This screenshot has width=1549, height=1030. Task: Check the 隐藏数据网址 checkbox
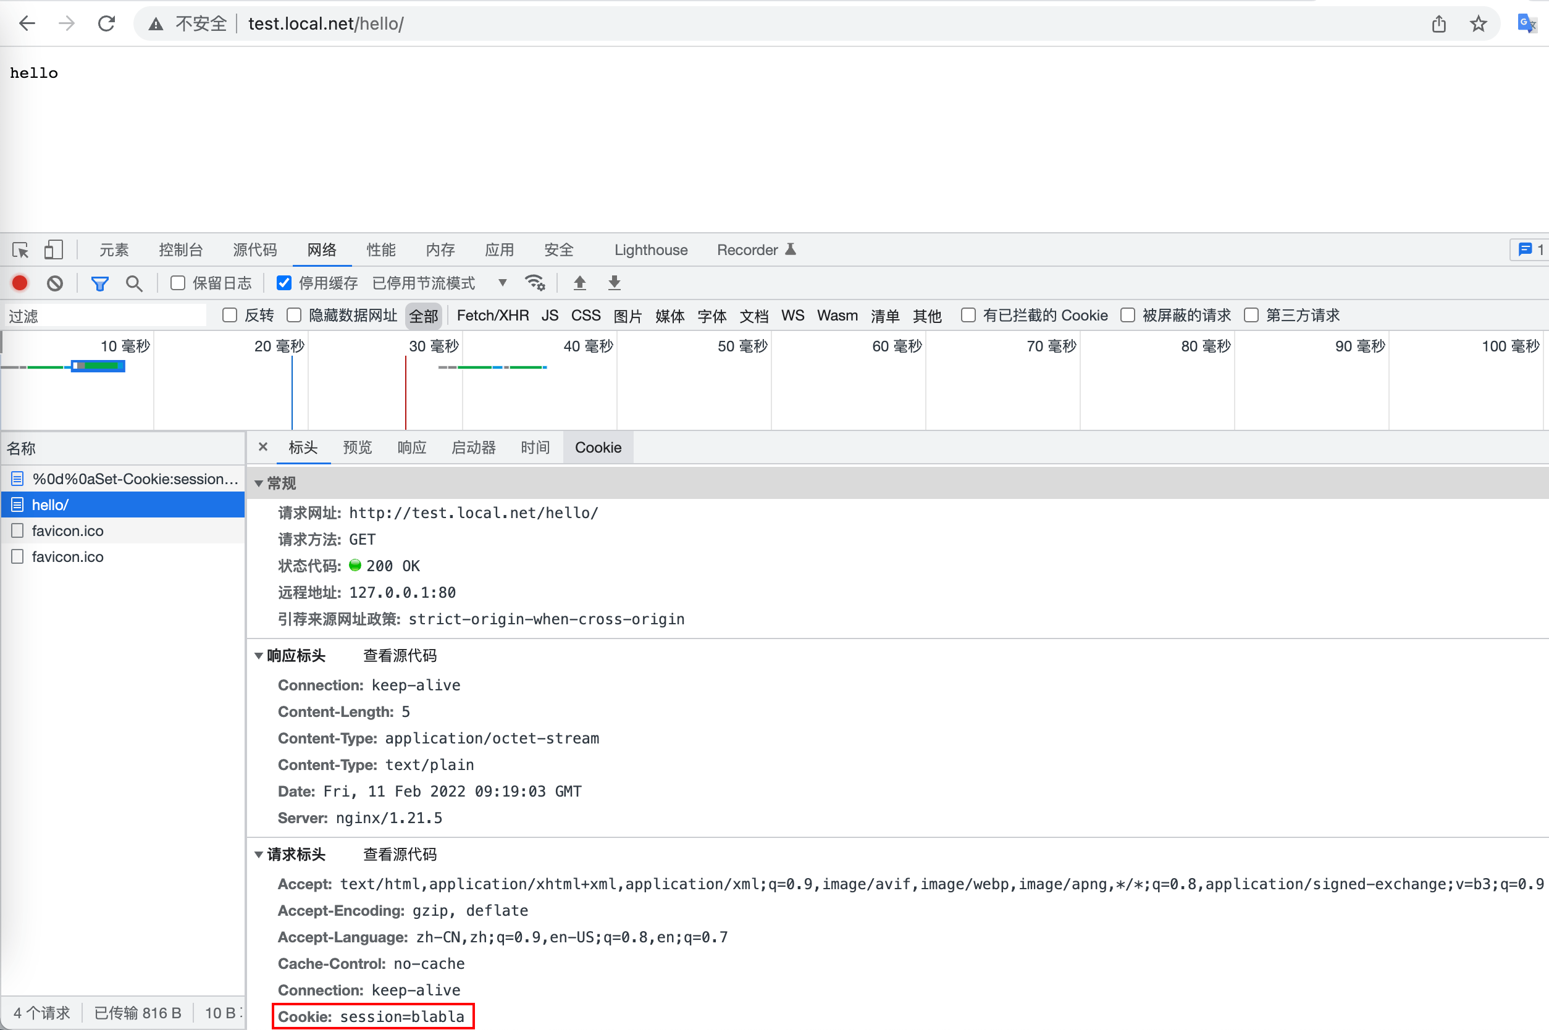pyautogui.click(x=294, y=316)
